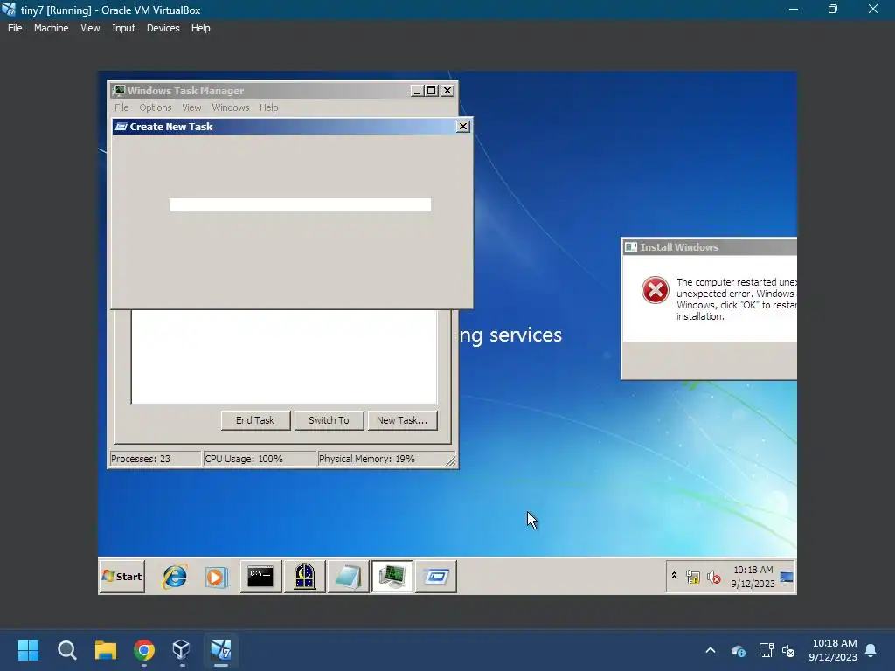This screenshot has height=671, width=895.
Task: Click the arched window icon on taskbar
Action: pos(304,577)
